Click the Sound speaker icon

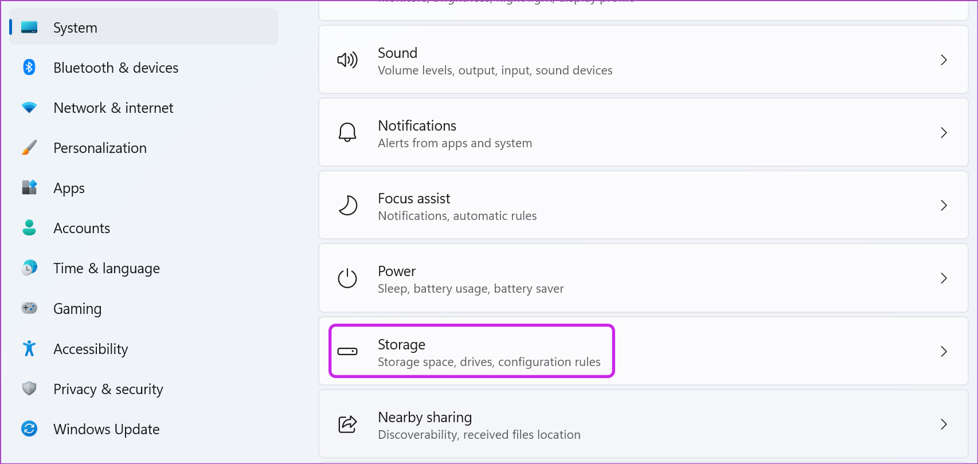click(347, 60)
